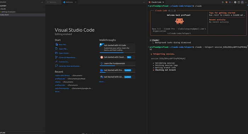Click the Open Folder... link

pos(64,53)
